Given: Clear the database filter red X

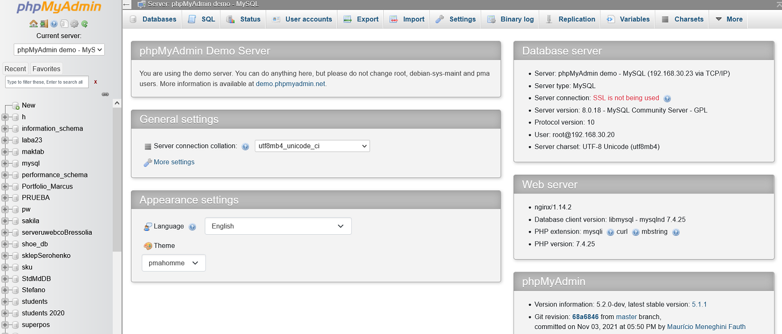Looking at the screenshot, I should (x=96, y=82).
